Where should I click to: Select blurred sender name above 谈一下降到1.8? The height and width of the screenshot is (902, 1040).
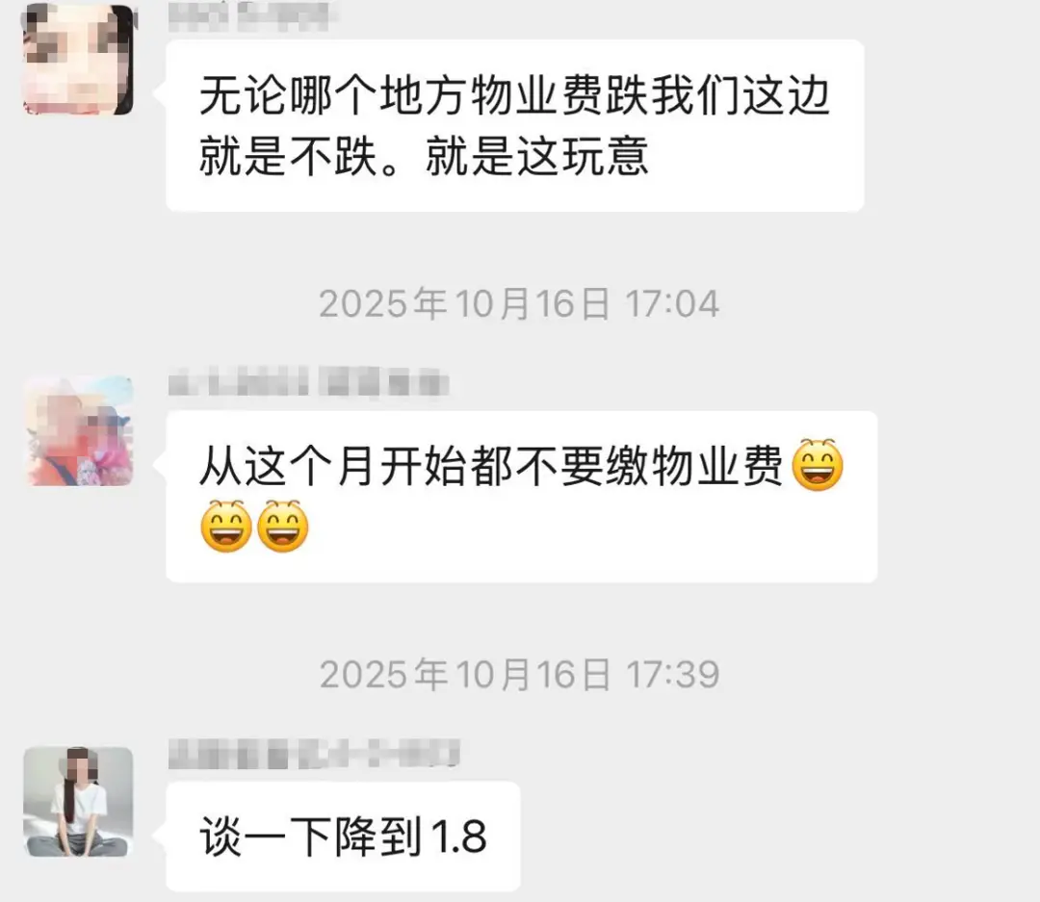click(314, 754)
